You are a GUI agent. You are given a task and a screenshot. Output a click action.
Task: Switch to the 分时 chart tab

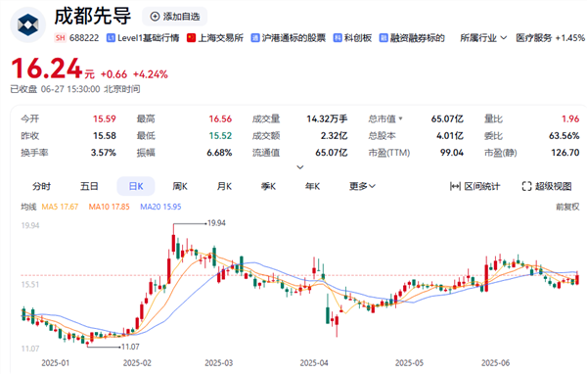(41, 186)
